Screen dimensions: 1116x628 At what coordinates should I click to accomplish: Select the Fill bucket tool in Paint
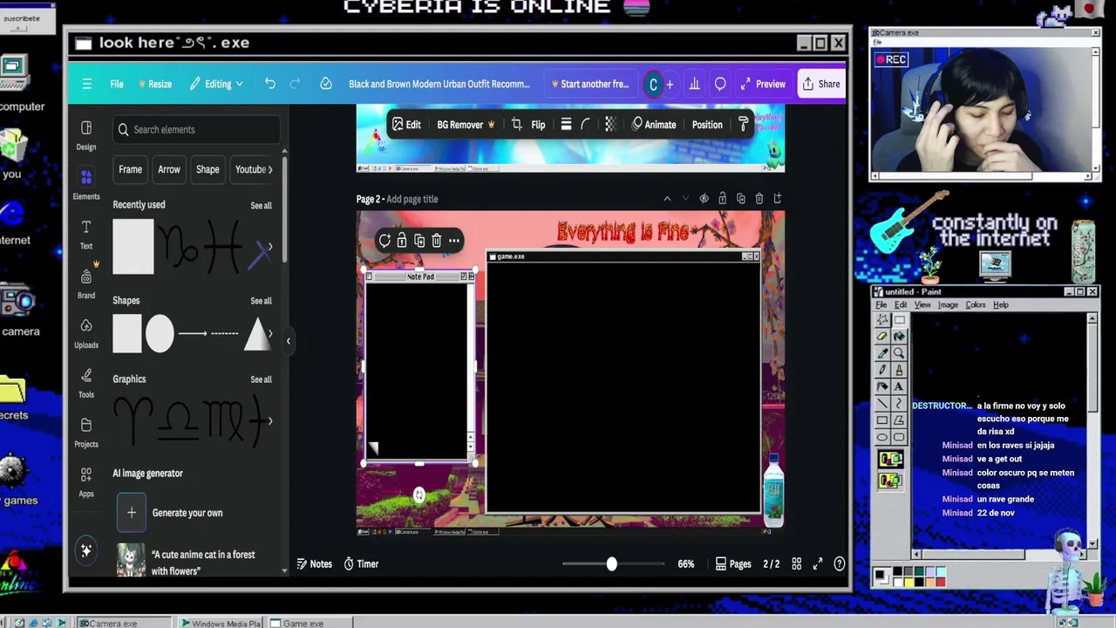[x=899, y=337]
